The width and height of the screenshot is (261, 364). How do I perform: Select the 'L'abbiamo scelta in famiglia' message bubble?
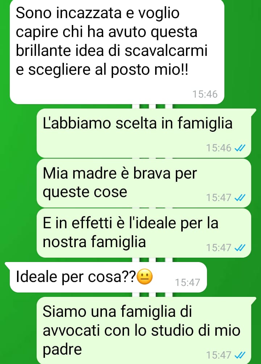click(x=144, y=133)
